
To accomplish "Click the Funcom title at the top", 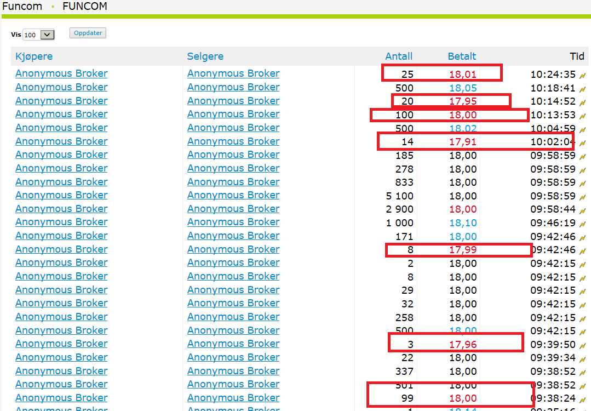I will [22, 7].
